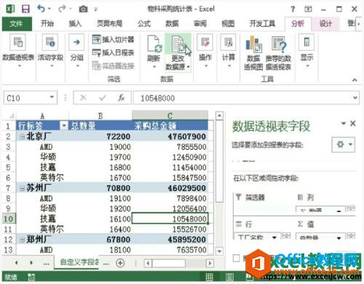
Task: Open the 显示 ribbon button
Action: (x=306, y=51)
